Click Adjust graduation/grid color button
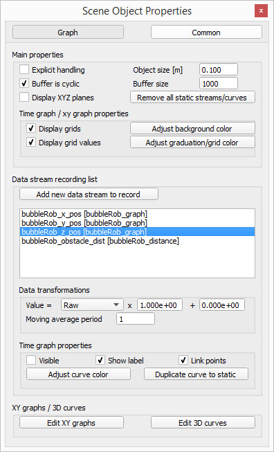This screenshot has width=274, height=452. [192, 143]
